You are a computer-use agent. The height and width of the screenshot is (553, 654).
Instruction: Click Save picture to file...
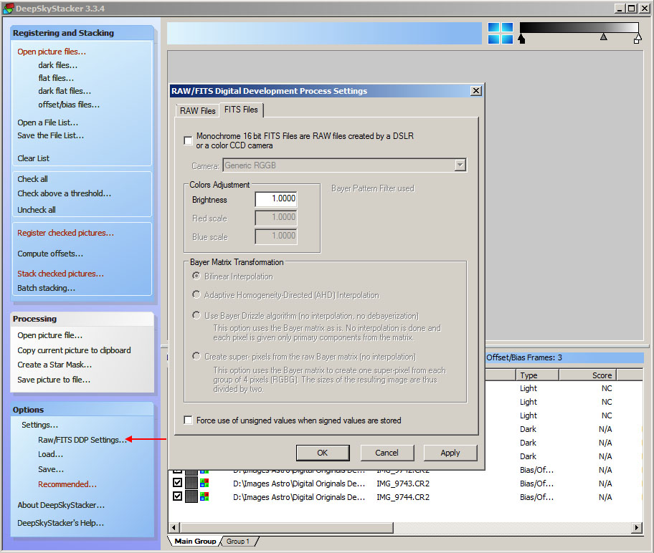54,380
